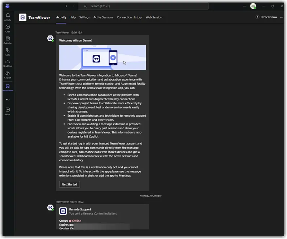The width and height of the screenshot is (287, 239).
Task: Open OneDrive in the sidebar
Action: (8, 63)
